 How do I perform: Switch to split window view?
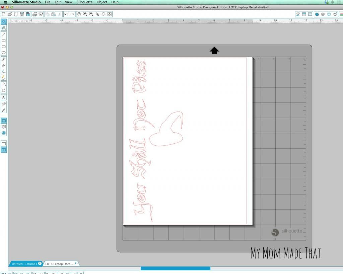click(x=4, y=150)
